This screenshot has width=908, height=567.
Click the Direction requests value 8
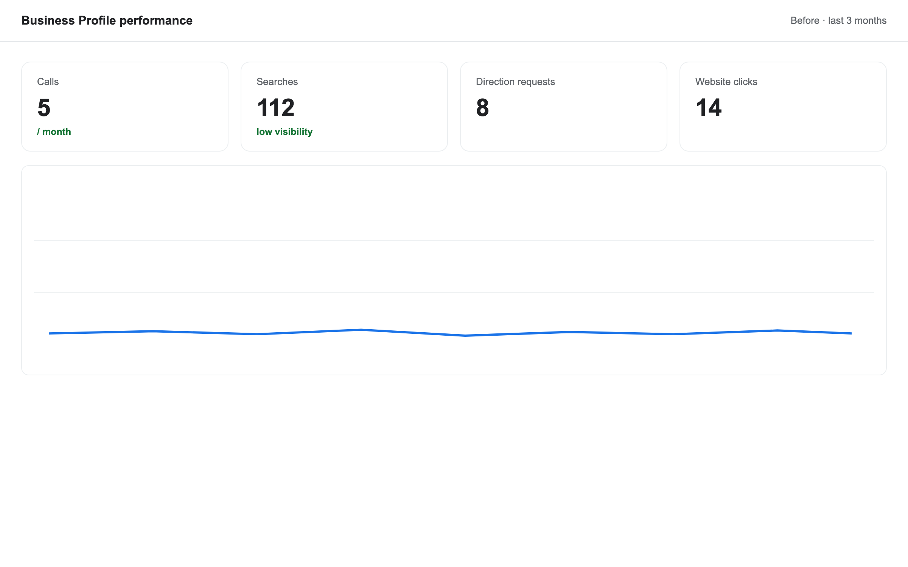pyautogui.click(x=482, y=107)
